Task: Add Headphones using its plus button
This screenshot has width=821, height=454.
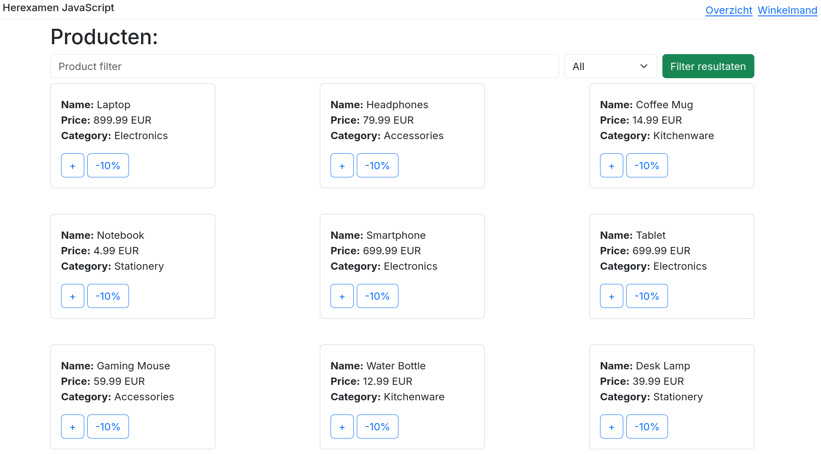Action: pyautogui.click(x=342, y=166)
